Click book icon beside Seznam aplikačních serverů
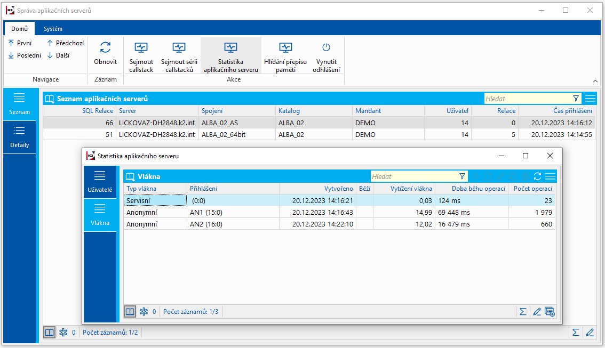605x348 pixels. pos(50,99)
